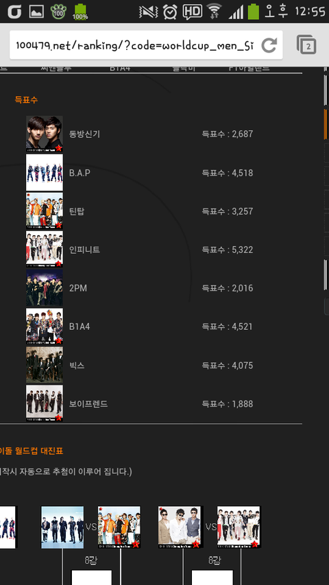Tap the green paw app icon
This screenshot has width=329, height=585.
pos(58,12)
